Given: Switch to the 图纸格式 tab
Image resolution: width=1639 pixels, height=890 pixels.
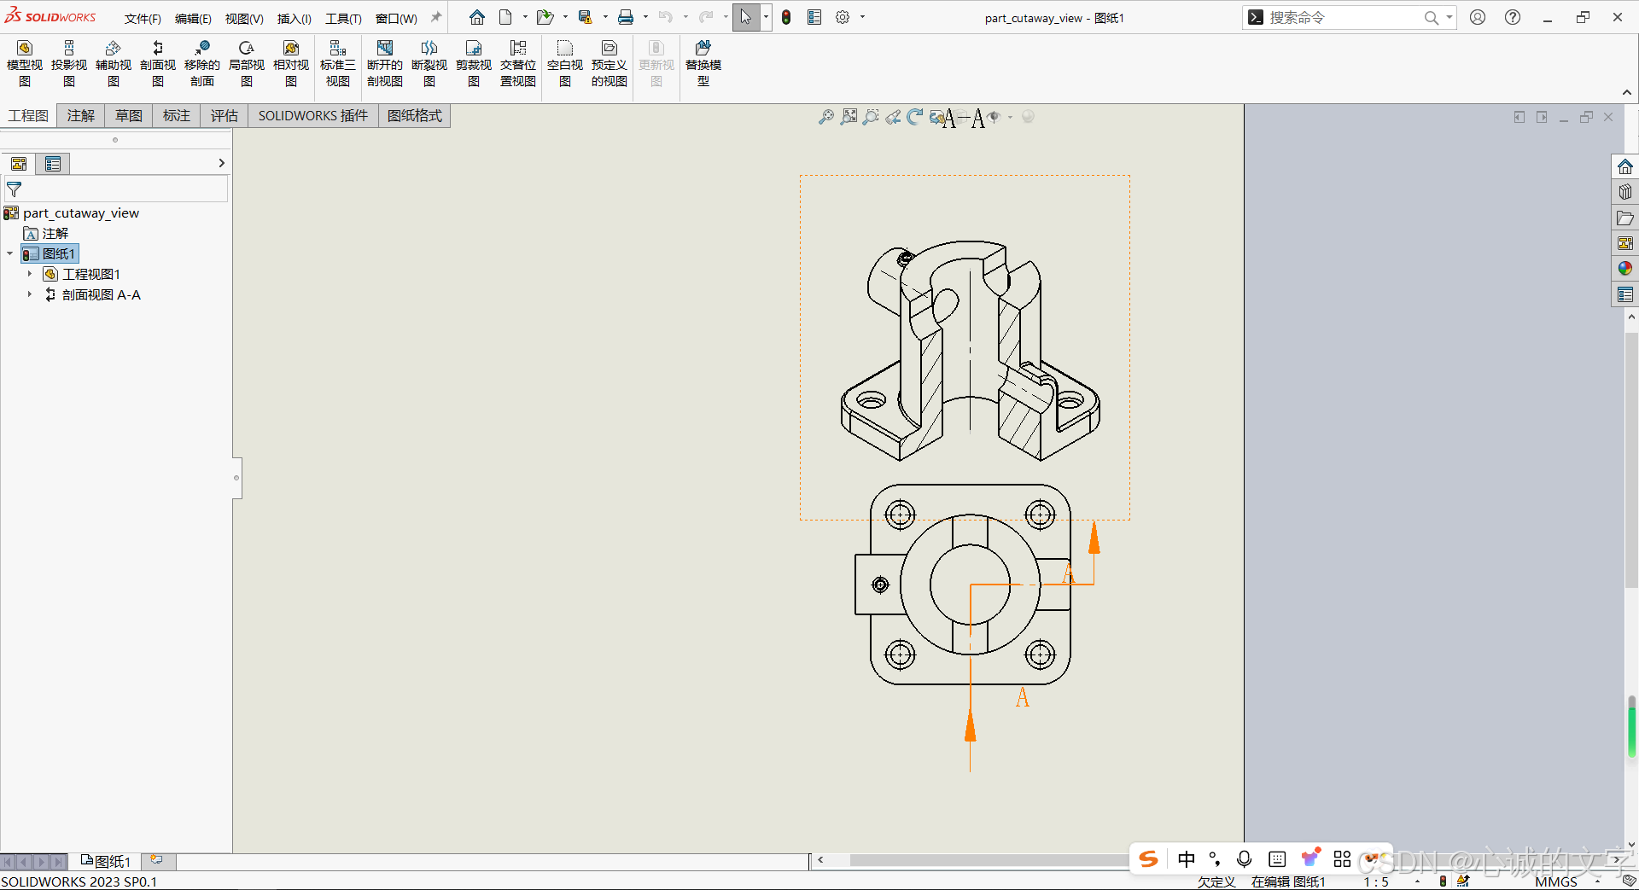Looking at the screenshot, I should click(415, 115).
